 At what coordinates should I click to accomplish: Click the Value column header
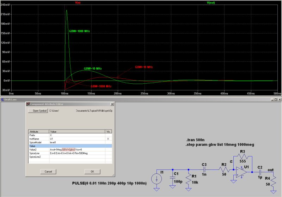77,132
